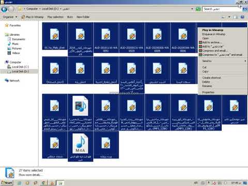Open the view options dropdown arrow
Image resolution: width=248 pixels, height=186 pixels.
[229, 17]
